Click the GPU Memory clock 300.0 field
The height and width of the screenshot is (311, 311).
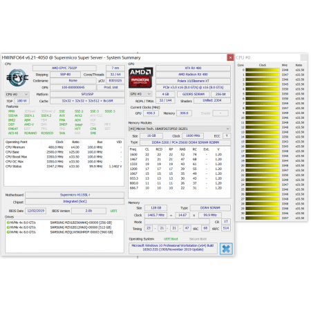(x=184, y=113)
